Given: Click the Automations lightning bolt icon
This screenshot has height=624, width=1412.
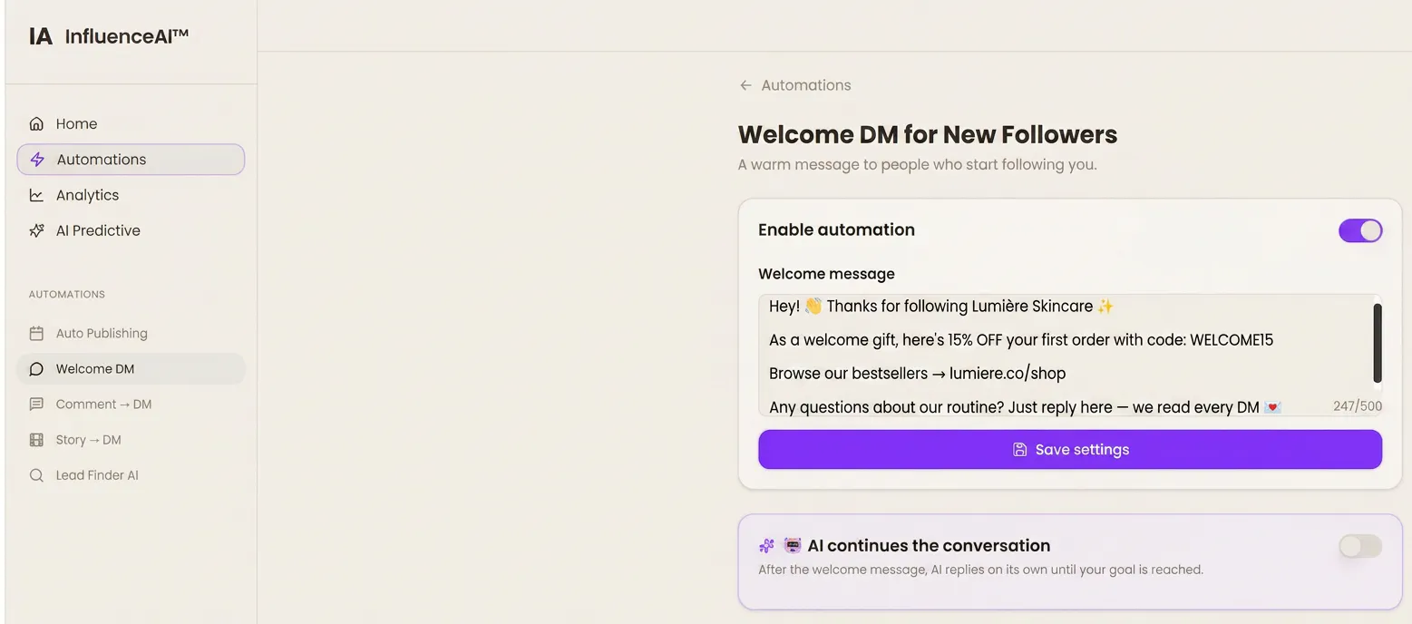Looking at the screenshot, I should pyautogui.click(x=37, y=160).
